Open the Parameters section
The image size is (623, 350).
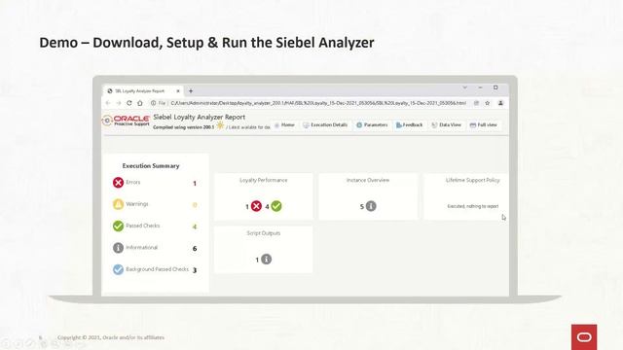pyautogui.click(x=372, y=125)
